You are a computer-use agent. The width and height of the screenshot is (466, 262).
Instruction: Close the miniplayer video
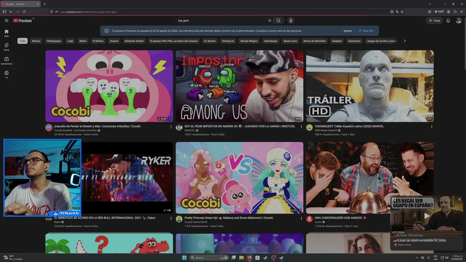click(x=459, y=199)
